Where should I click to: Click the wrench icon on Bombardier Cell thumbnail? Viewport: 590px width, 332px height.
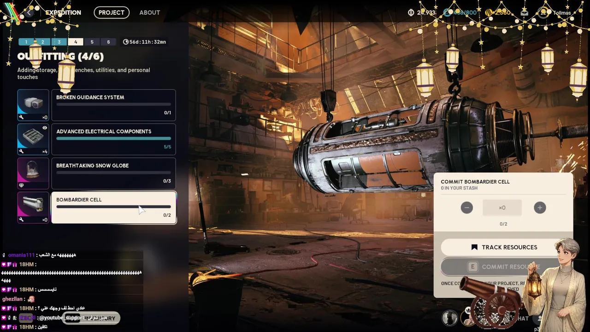pyautogui.click(x=21, y=219)
